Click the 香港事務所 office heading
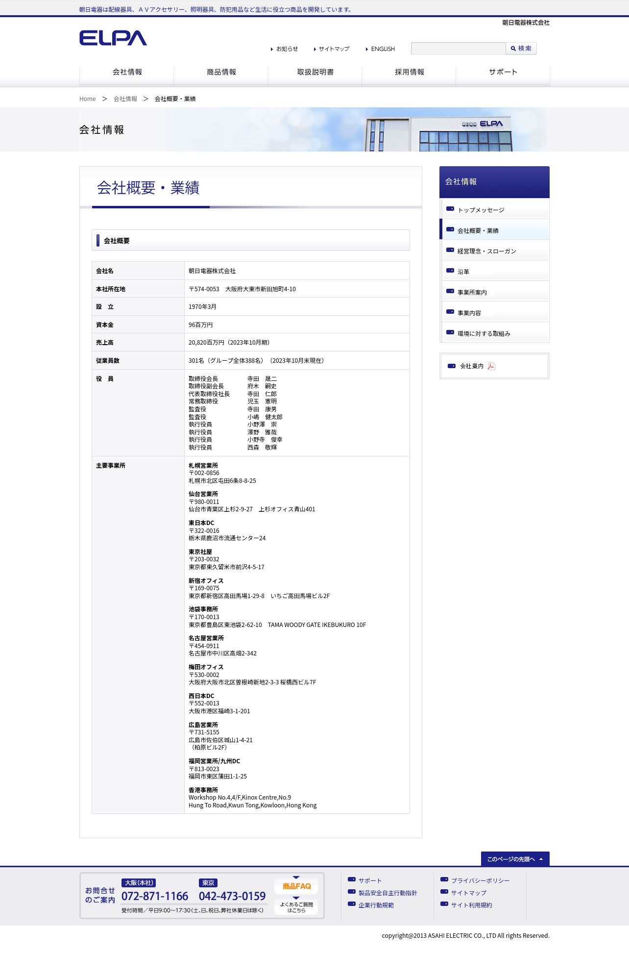The height and width of the screenshot is (953, 629). tap(203, 790)
